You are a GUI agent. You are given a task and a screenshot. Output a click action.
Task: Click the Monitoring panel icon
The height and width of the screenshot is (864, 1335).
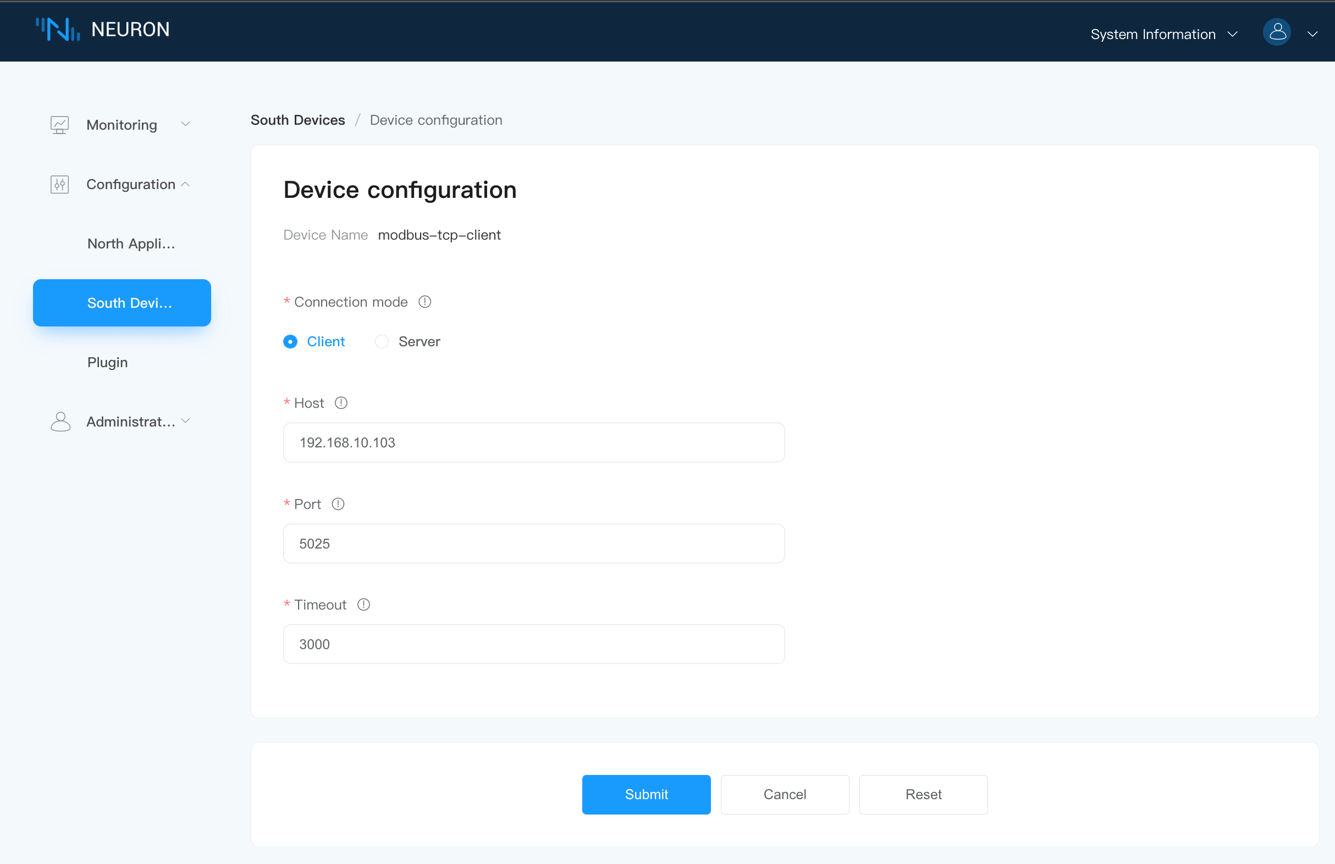point(60,124)
